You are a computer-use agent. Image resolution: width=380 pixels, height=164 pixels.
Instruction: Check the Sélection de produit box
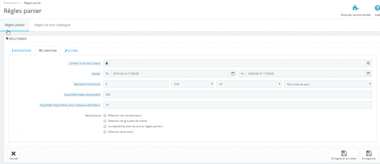[x=105, y=132]
